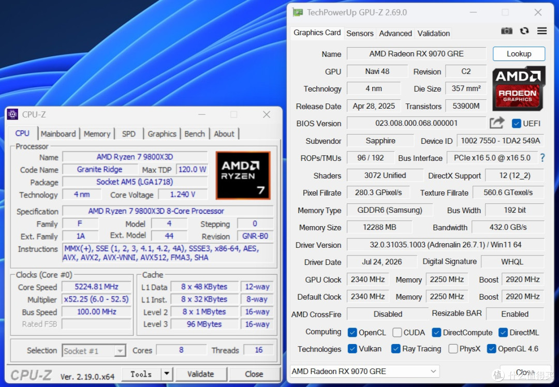
Task: Toggle the CUDA checkbox
Action: [397, 333]
